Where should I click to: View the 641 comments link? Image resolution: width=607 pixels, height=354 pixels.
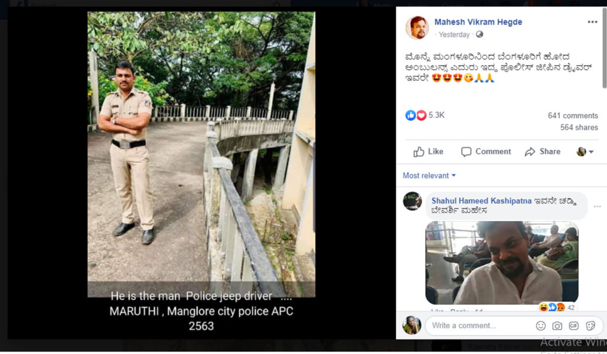[573, 115]
